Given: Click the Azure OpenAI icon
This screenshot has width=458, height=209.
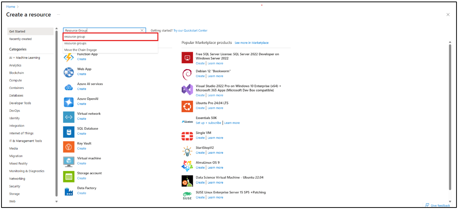Looking at the screenshot, I should 69,102.
